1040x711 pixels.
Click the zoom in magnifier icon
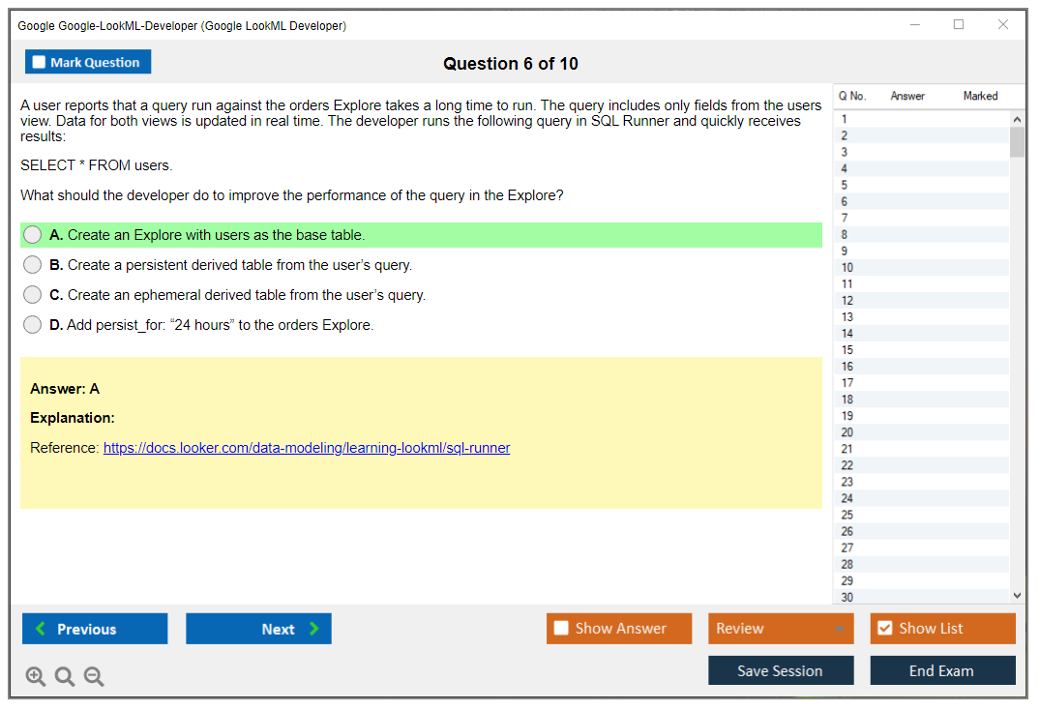[36, 677]
